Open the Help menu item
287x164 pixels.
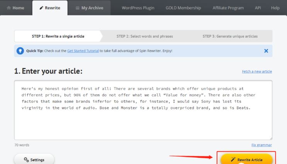coord(275,8)
